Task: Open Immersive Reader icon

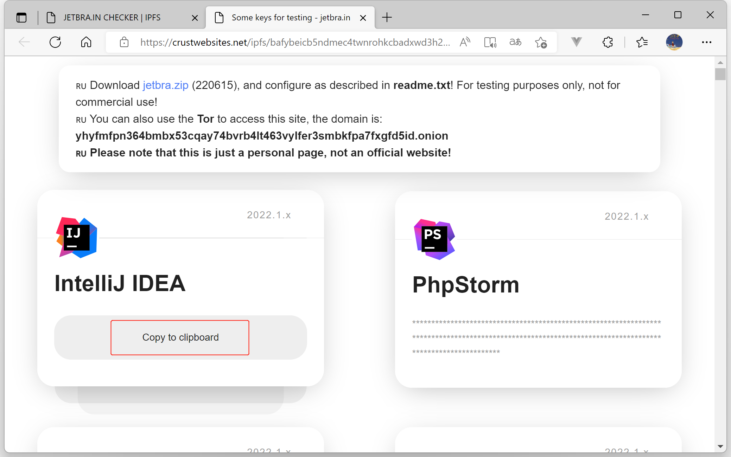Action: coord(490,42)
